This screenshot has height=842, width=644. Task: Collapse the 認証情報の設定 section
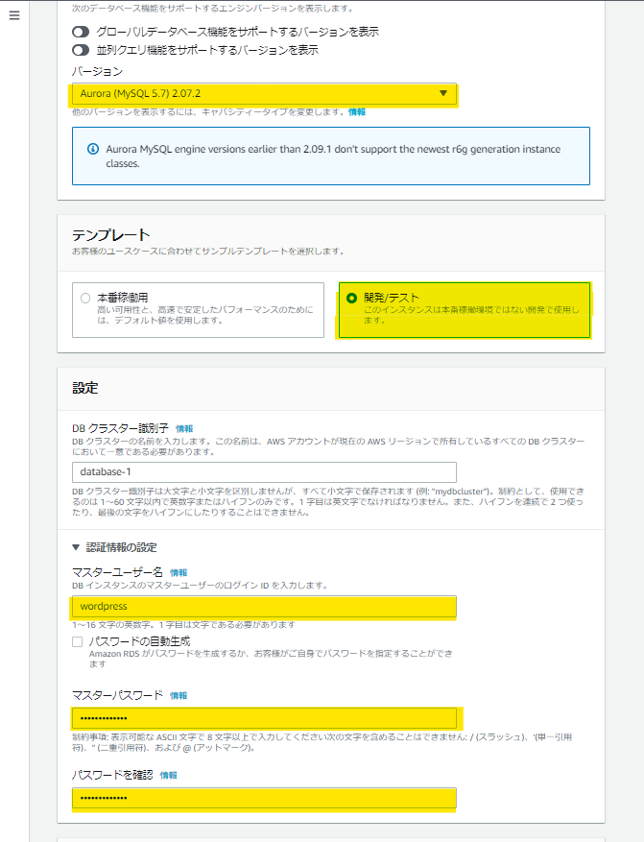click(x=76, y=547)
